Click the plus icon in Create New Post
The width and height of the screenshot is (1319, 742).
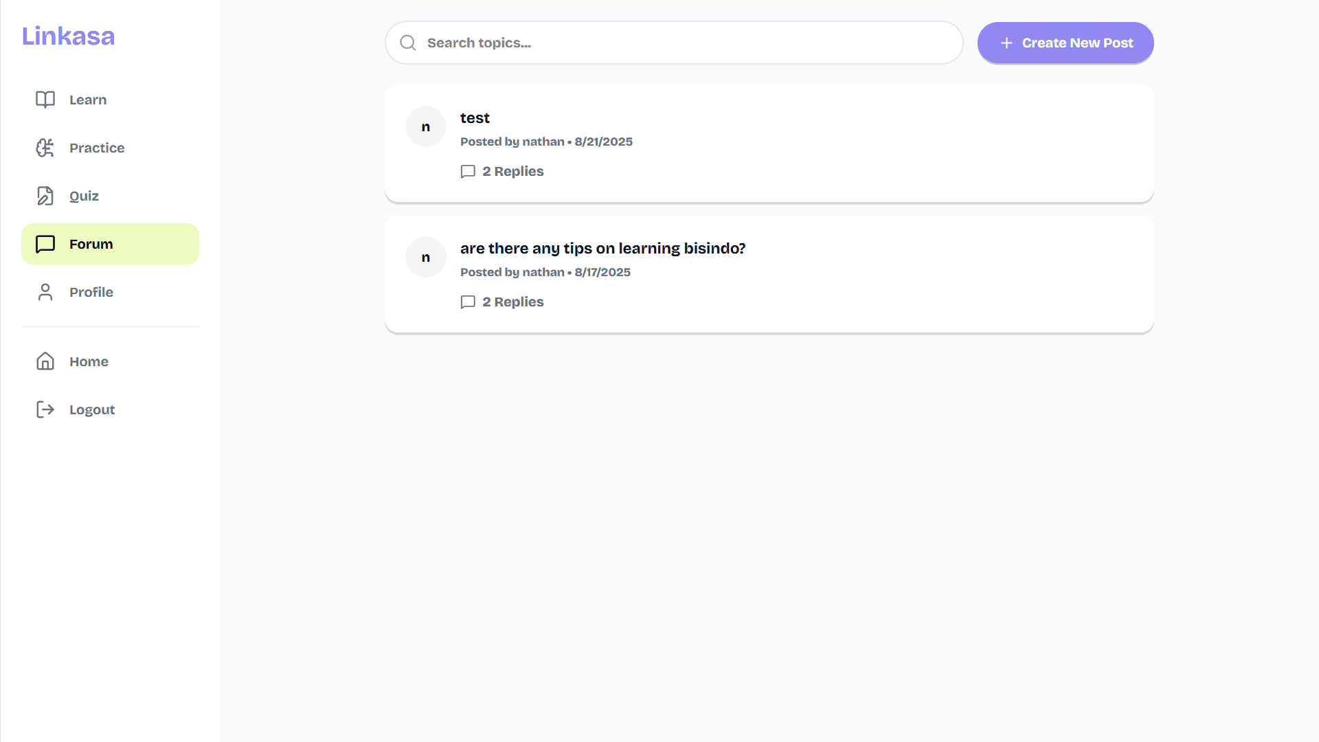click(x=1006, y=43)
